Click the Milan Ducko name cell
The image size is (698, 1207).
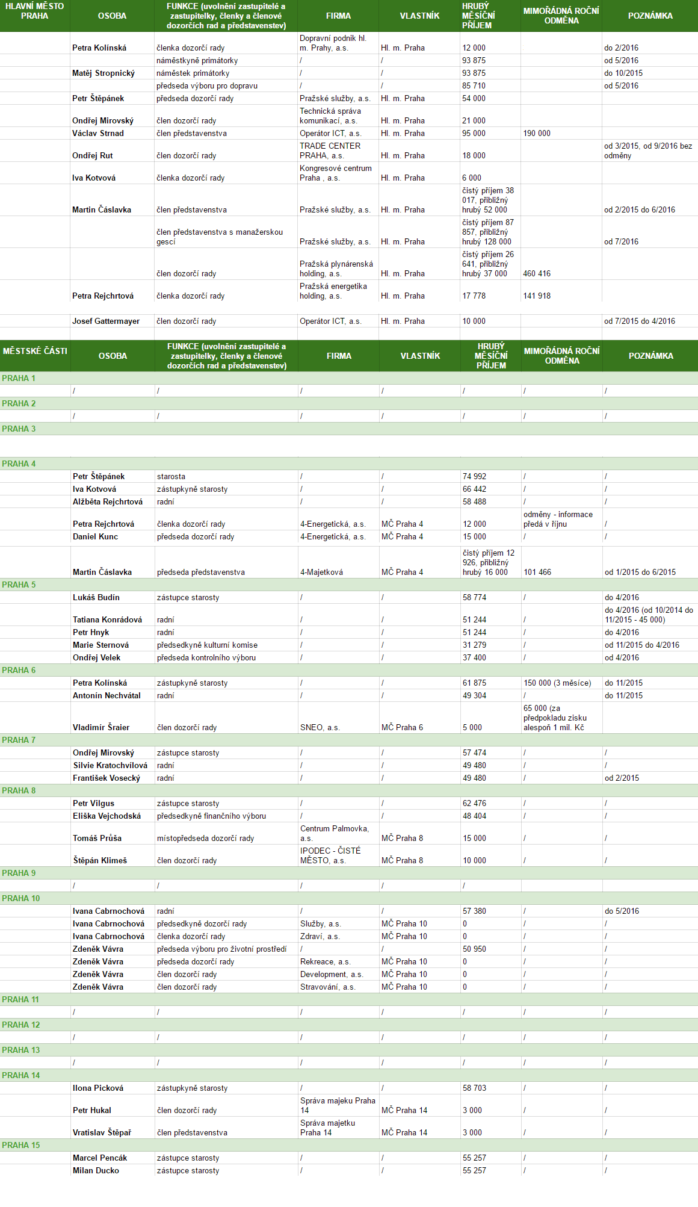point(96,1170)
